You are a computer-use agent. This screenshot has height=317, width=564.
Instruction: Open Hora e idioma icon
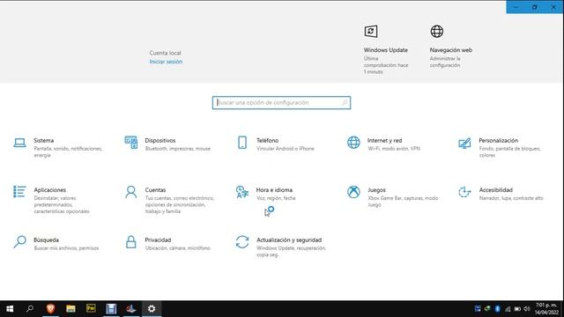click(x=242, y=192)
